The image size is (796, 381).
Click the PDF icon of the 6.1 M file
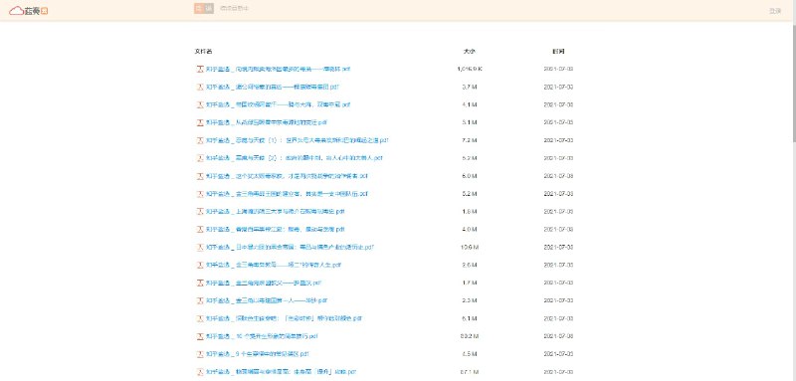click(x=200, y=318)
